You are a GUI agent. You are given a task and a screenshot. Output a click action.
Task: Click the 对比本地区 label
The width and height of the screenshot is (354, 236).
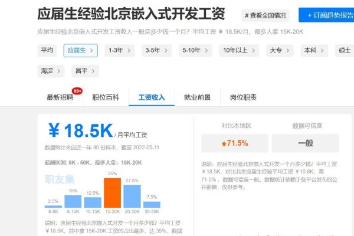coord(236,126)
